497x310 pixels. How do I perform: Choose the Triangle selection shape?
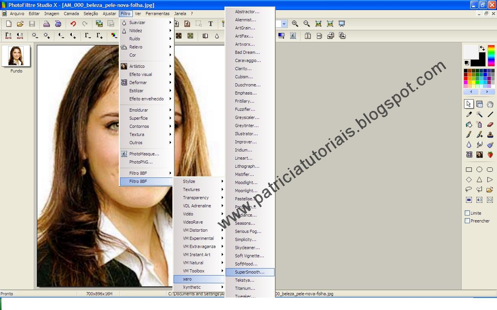pos(480,179)
